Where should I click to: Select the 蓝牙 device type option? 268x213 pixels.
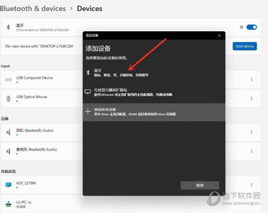[x=154, y=73]
